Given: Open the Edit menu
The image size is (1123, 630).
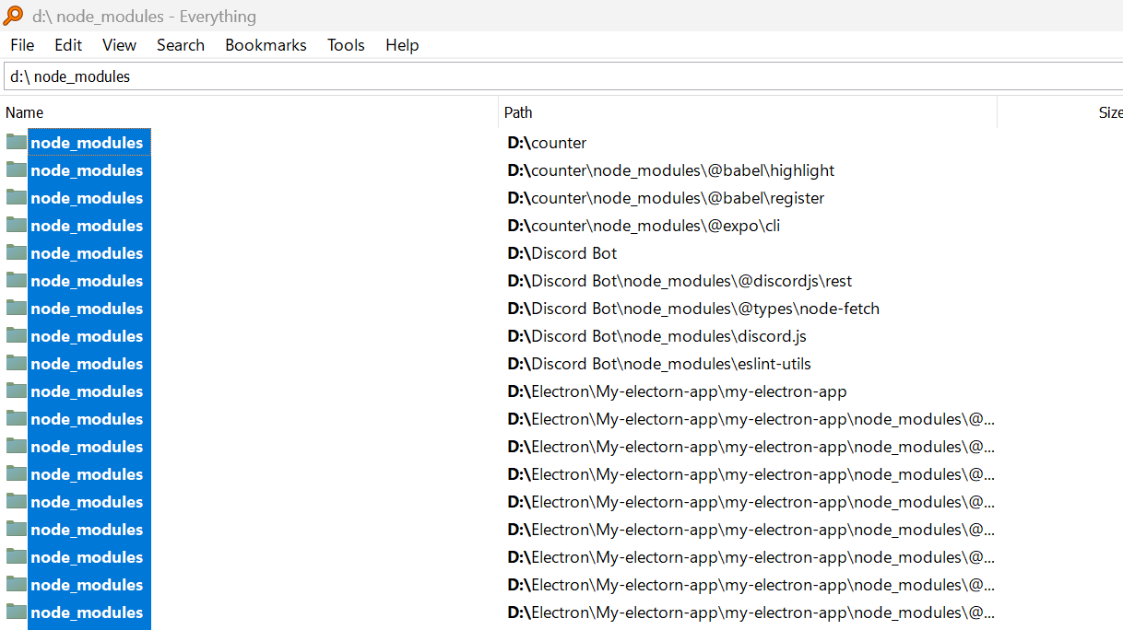Looking at the screenshot, I should [x=68, y=45].
